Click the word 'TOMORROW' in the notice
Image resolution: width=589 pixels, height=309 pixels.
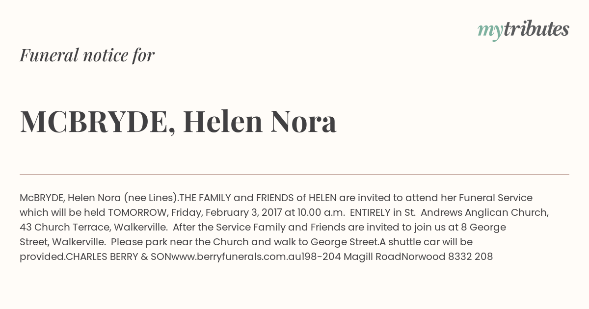[137, 212]
